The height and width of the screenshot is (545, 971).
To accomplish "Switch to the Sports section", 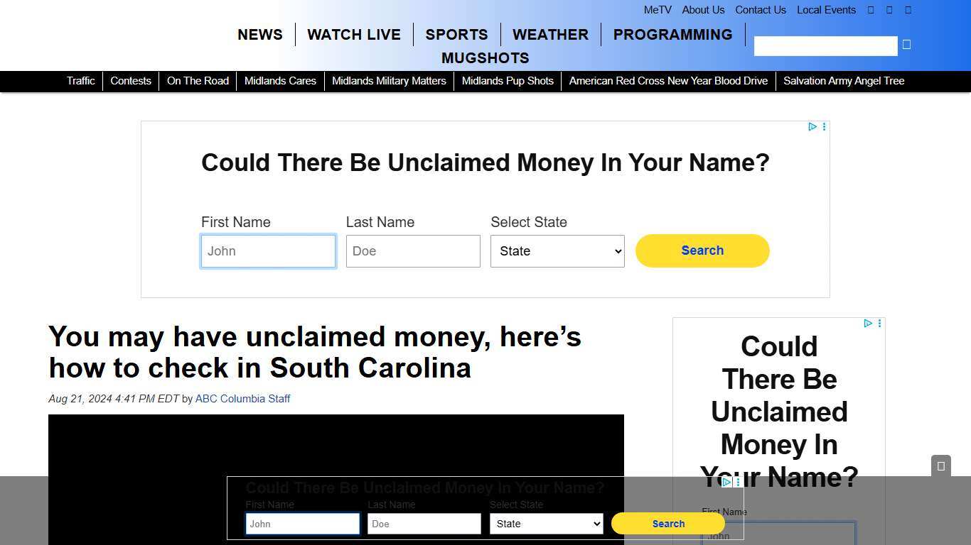I will coord(456,34).
